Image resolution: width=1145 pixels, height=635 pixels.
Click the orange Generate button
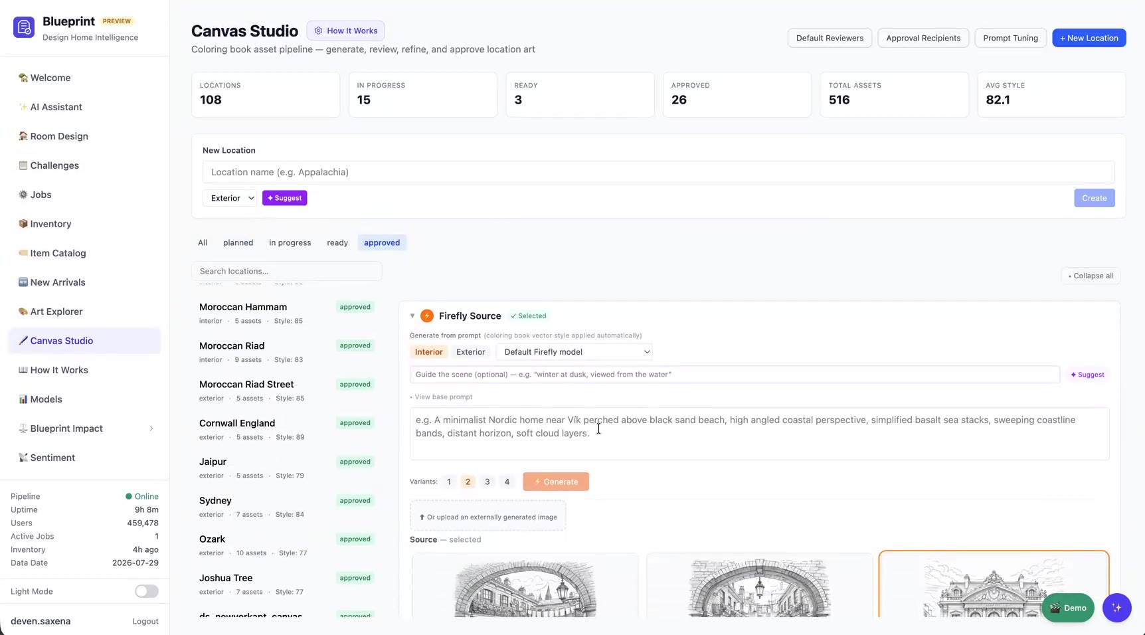coord(556,482)
